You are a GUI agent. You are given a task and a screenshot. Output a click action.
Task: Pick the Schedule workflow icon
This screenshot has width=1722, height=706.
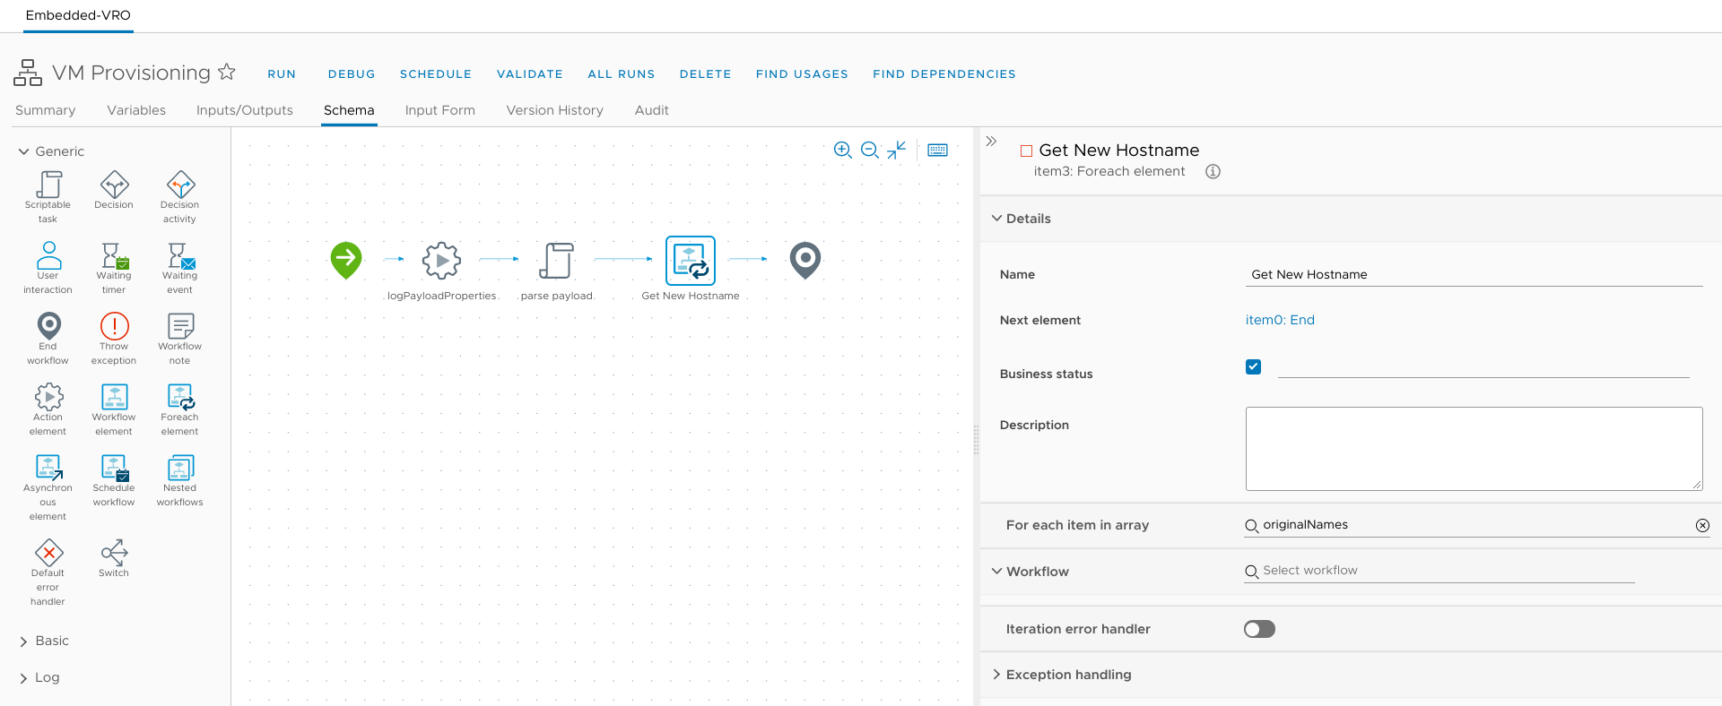114,468
